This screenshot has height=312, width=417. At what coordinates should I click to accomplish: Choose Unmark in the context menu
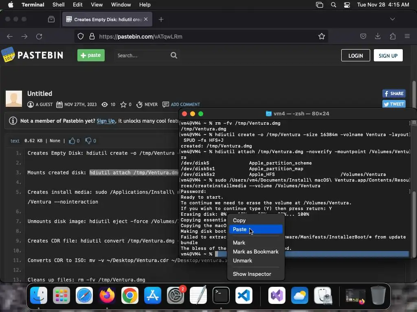point(256,261)
